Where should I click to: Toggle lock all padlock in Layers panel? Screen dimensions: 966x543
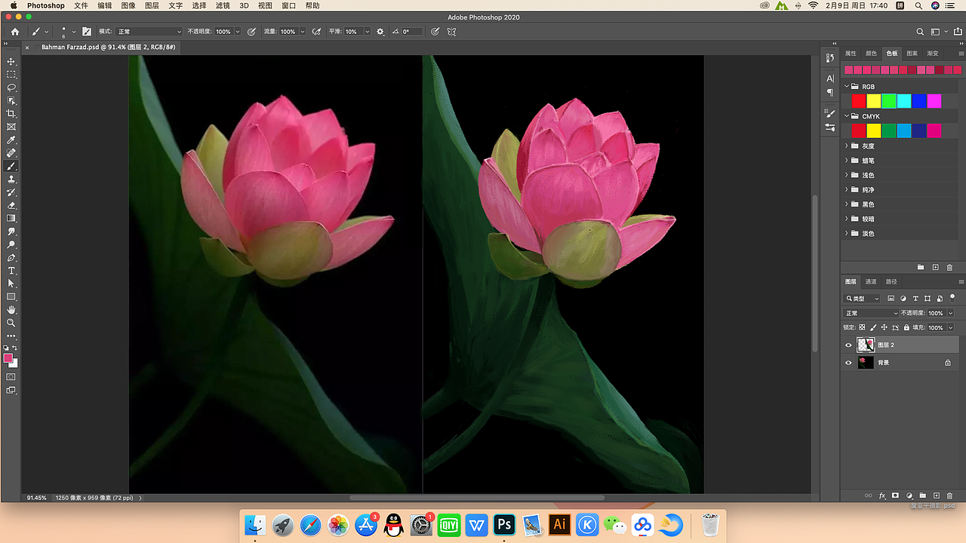pos(906,327)
